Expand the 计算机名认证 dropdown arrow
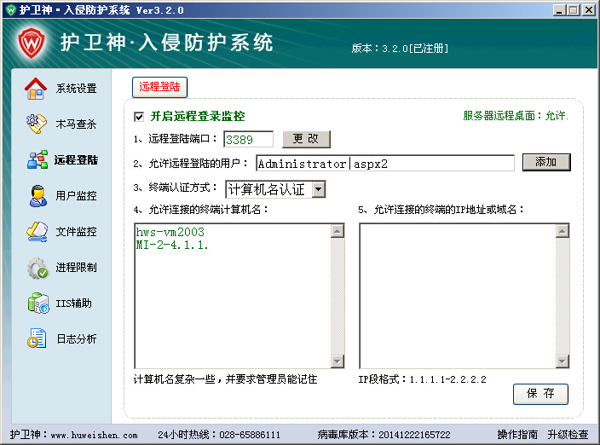Viewport: 600px width, 445px height. 319,189
